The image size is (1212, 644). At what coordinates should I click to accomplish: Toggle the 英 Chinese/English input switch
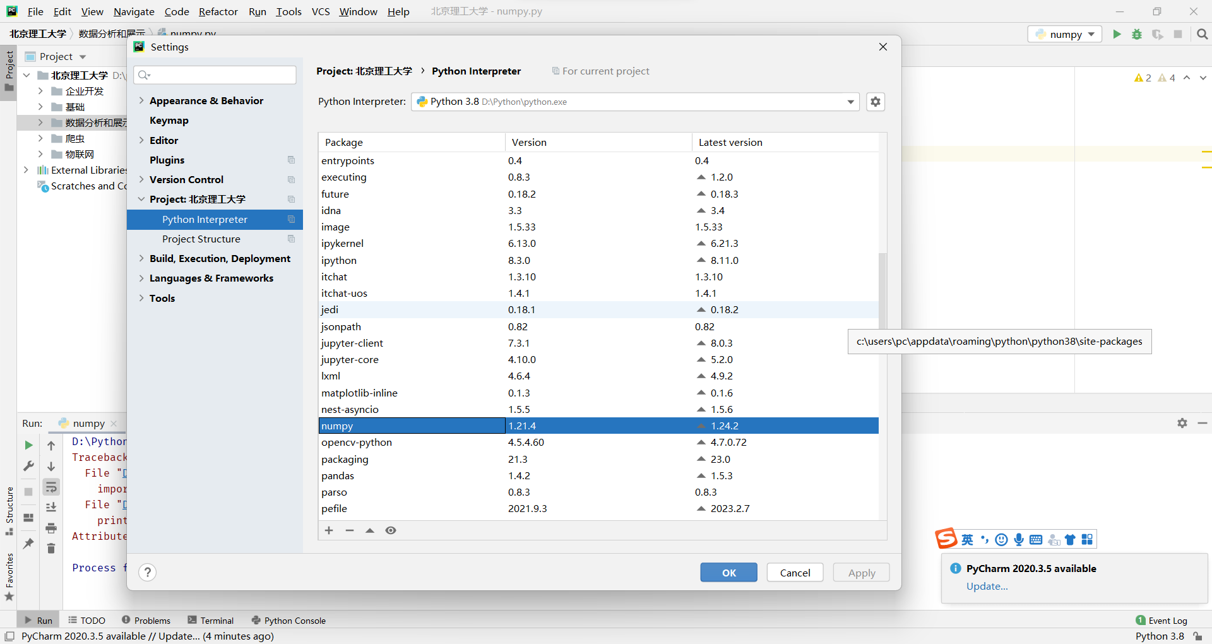click(x=968, y=539)
